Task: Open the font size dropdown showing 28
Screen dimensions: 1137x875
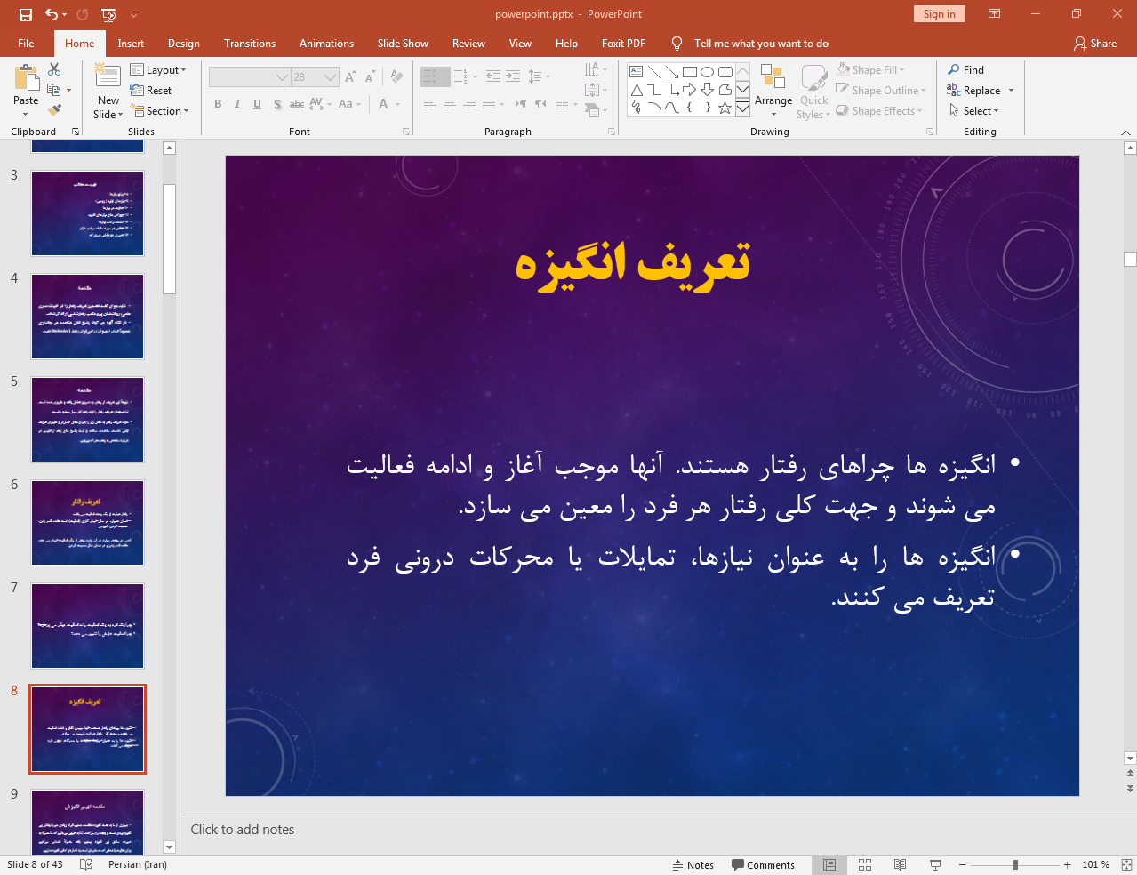Action: 331,77
